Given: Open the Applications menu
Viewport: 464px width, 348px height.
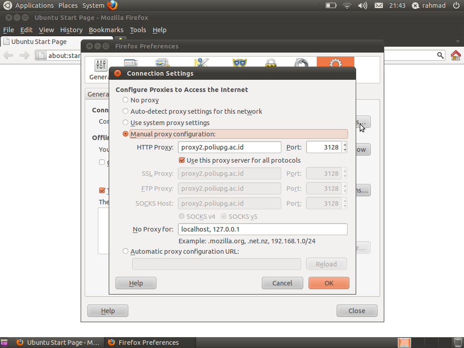Looking at the screenshot, I should pos(34,5).
